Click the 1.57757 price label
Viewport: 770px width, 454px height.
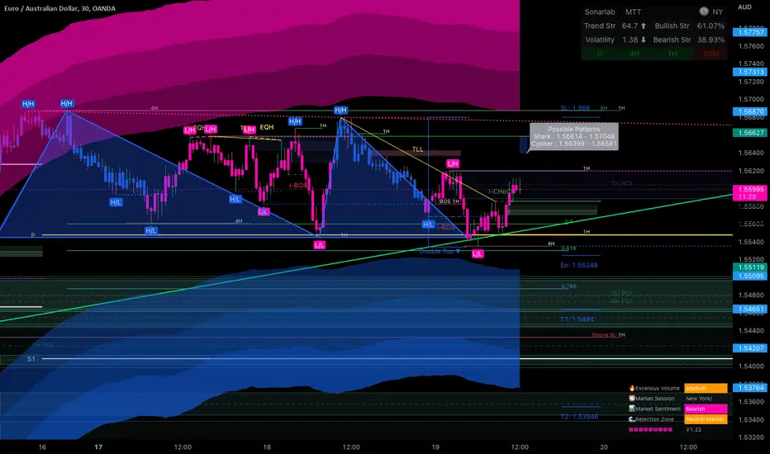[750, 32]
